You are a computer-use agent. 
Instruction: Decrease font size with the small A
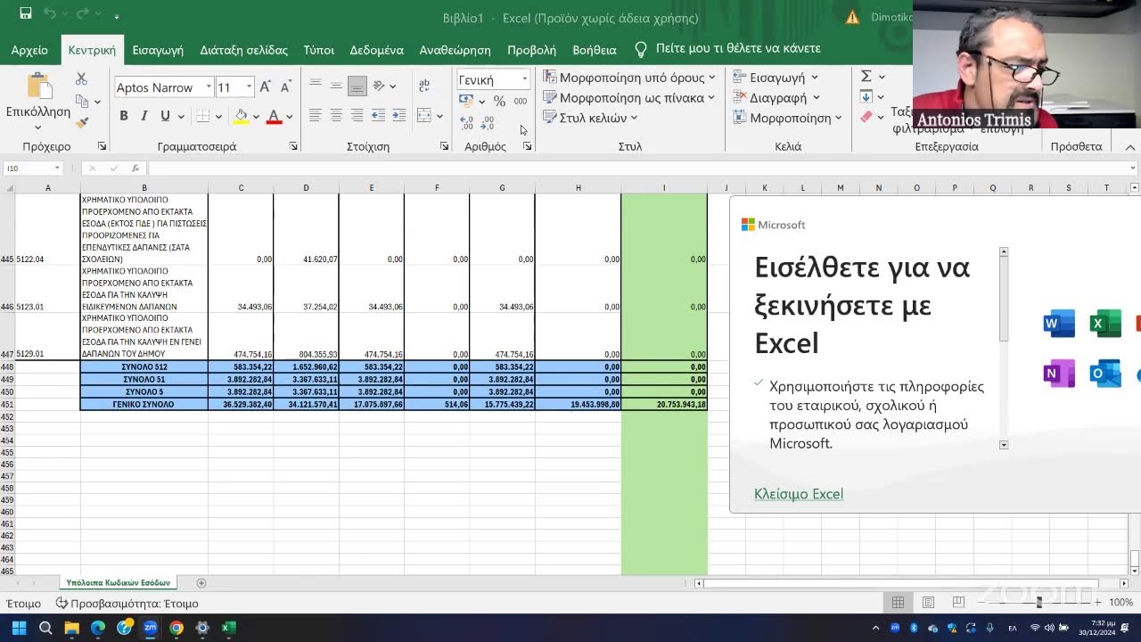click(285, 87)
